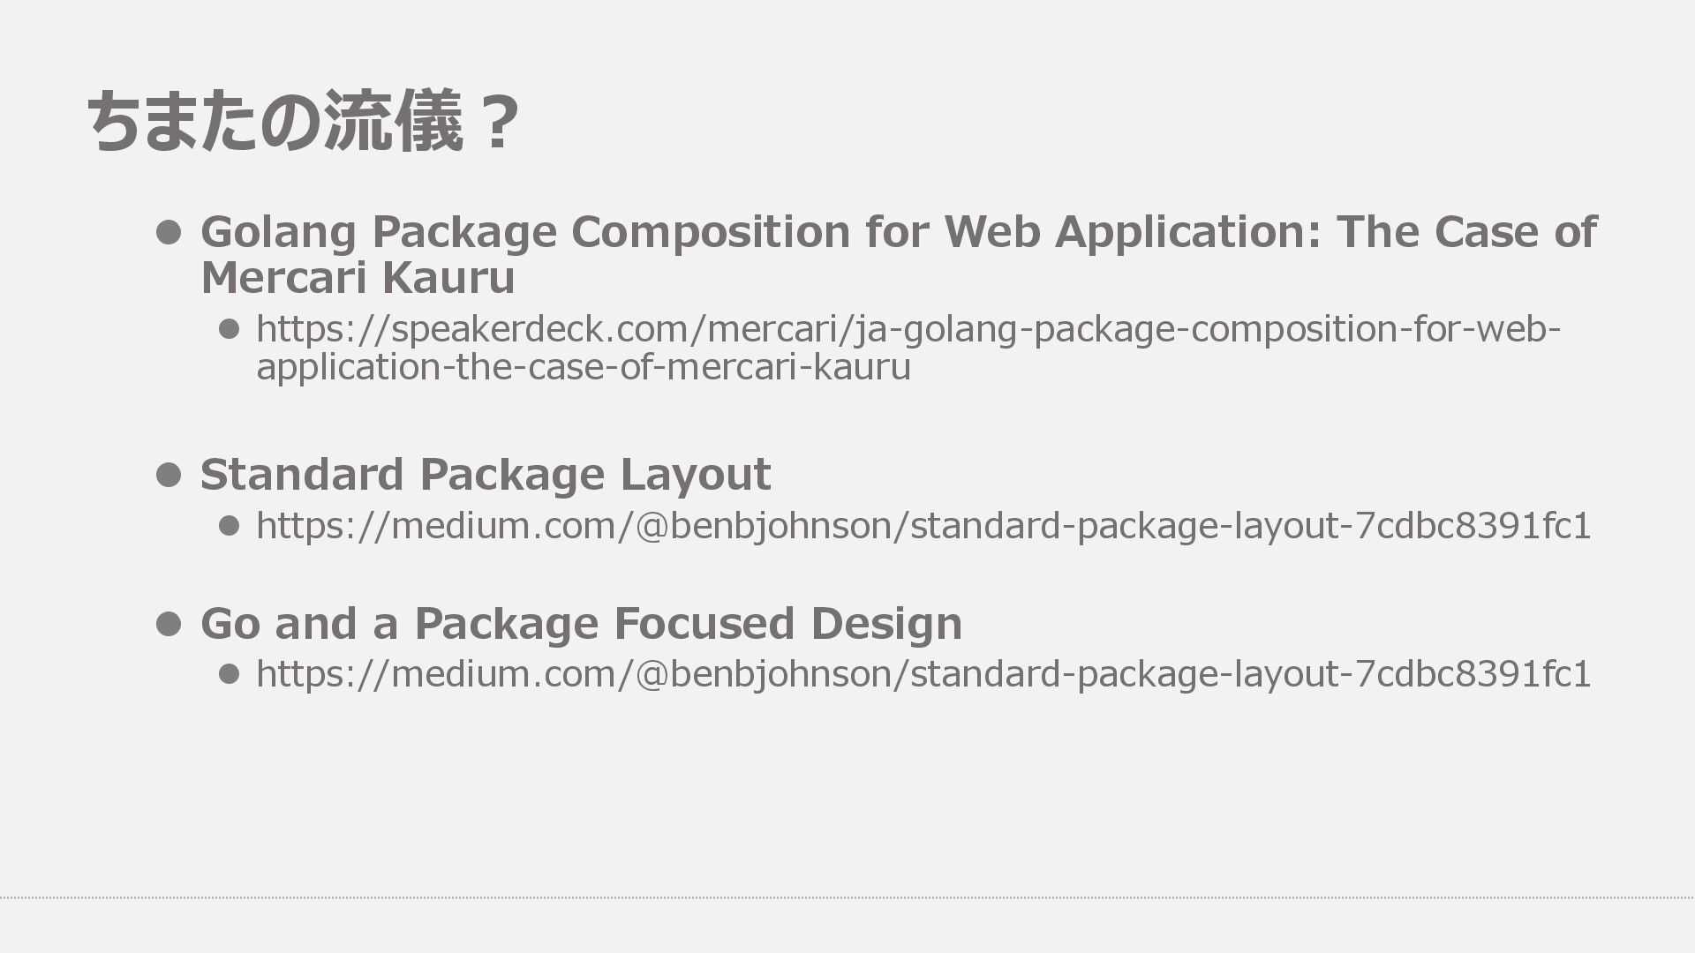Click the words Mercari Kauru in the first heading
The image size is (1695, 953).
(x=358, y=278)
